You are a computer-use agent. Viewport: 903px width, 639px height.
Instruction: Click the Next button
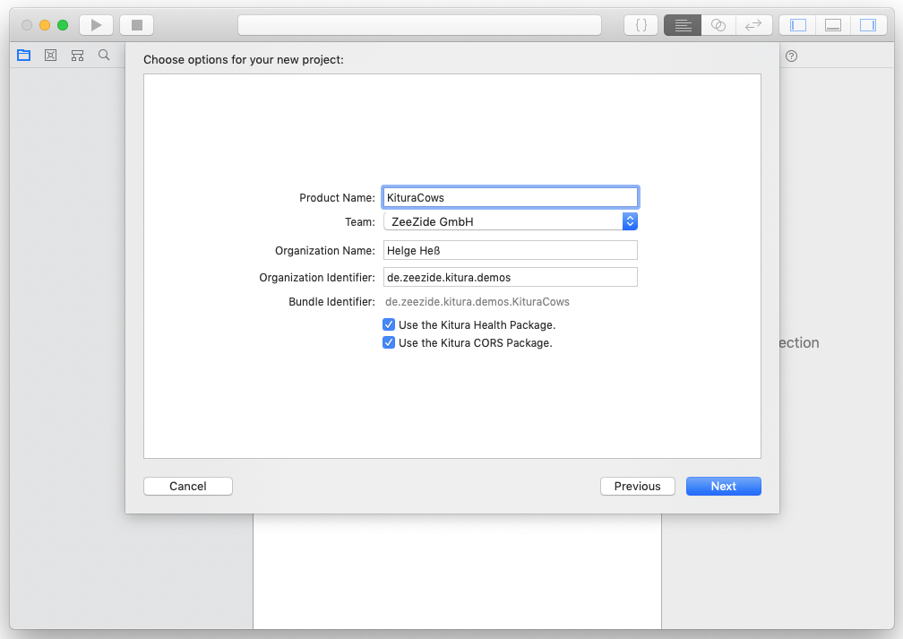click(x=723, y=486)
